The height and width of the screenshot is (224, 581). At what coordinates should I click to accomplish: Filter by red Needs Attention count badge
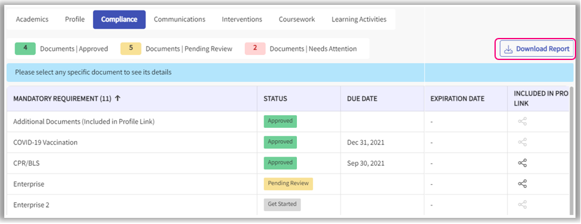(x=255, y=49)
